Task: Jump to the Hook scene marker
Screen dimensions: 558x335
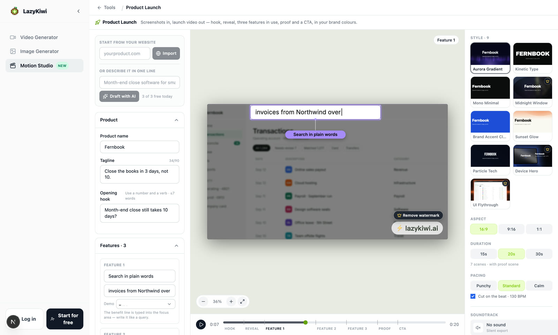Action: click(230, 329)
